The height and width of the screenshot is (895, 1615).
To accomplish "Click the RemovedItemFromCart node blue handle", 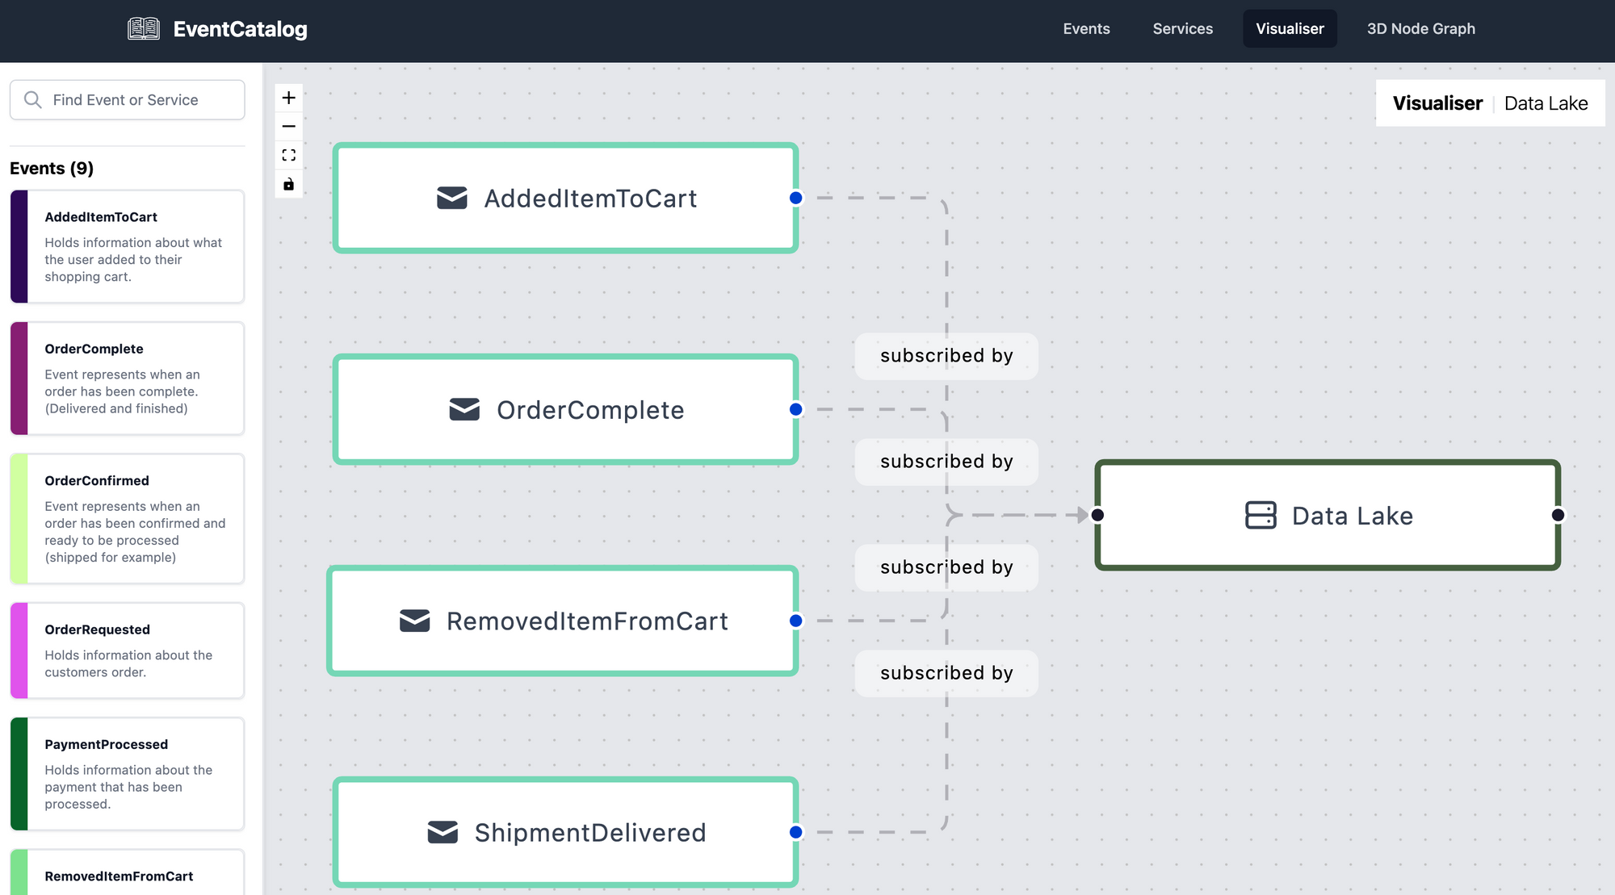I will coord(796,621).
